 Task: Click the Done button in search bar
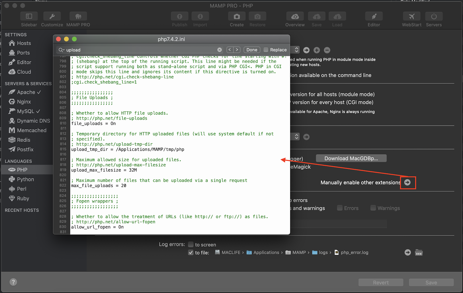point(252,50)
